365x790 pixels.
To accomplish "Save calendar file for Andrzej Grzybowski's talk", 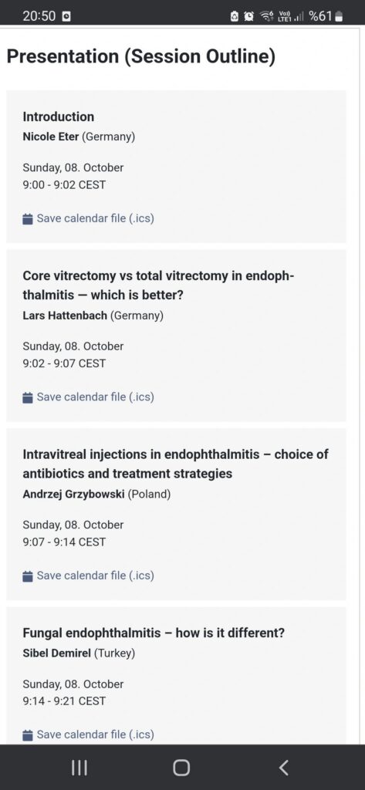I will pyautogui.click(x=88, y=576).
